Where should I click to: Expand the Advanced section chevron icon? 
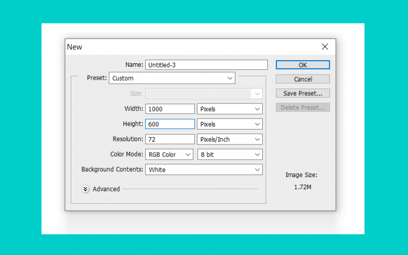(85, 189)
